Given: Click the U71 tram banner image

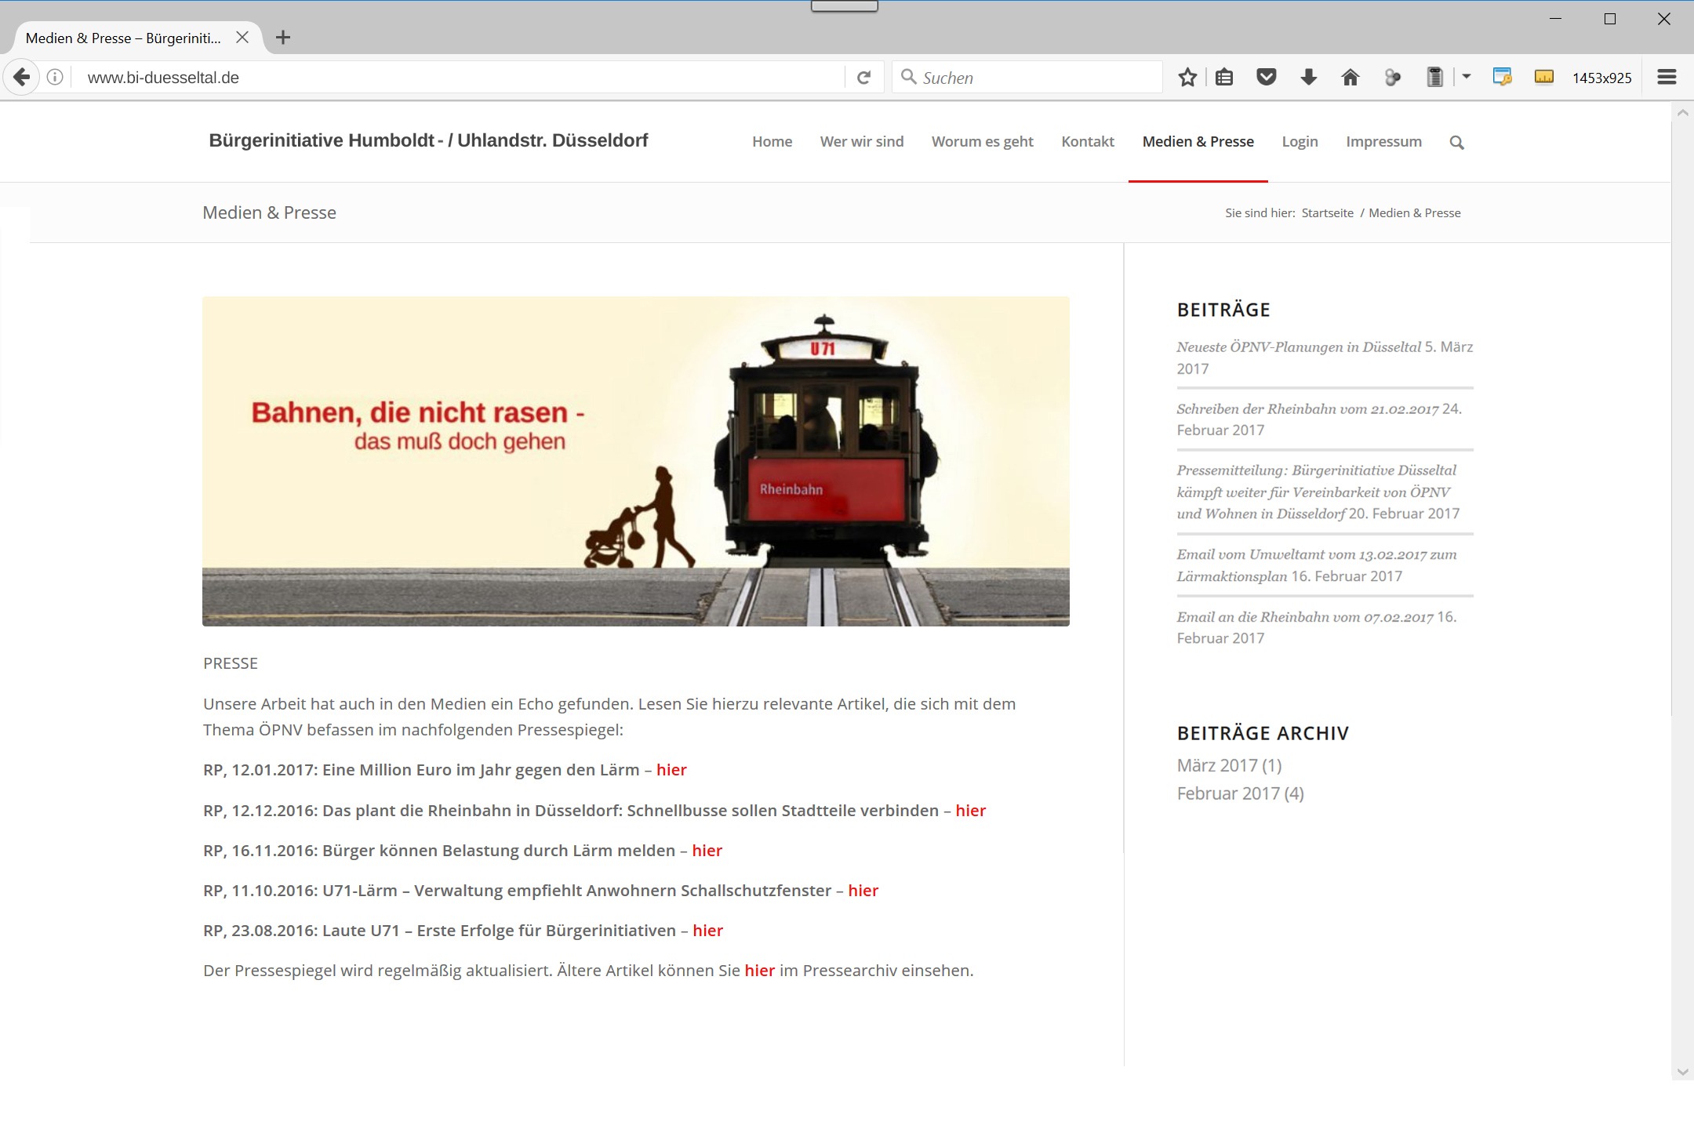Looking at the screenshot, I should tap(635, 461).
